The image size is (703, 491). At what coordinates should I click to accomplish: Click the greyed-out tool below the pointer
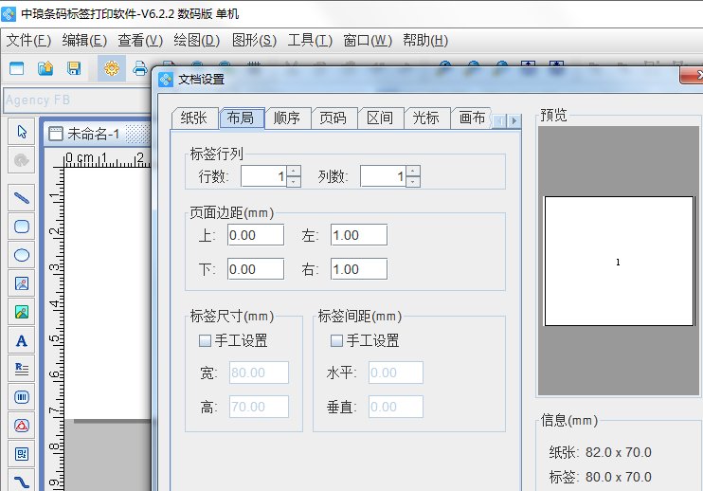[22, 160]
